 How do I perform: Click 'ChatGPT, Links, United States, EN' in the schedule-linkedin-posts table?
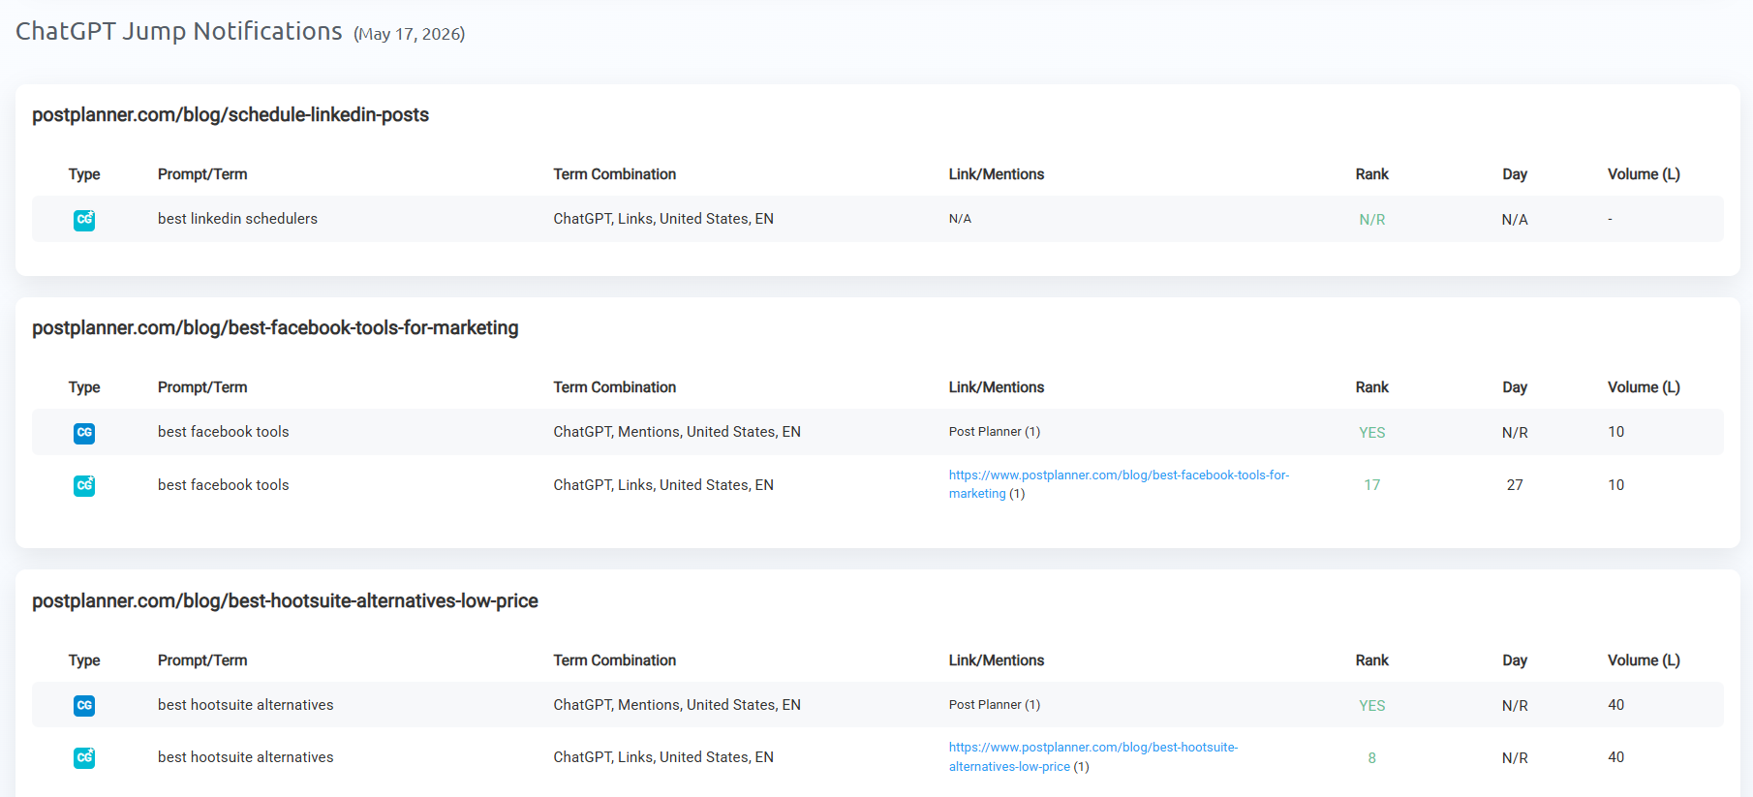click(x=663, y=219)
